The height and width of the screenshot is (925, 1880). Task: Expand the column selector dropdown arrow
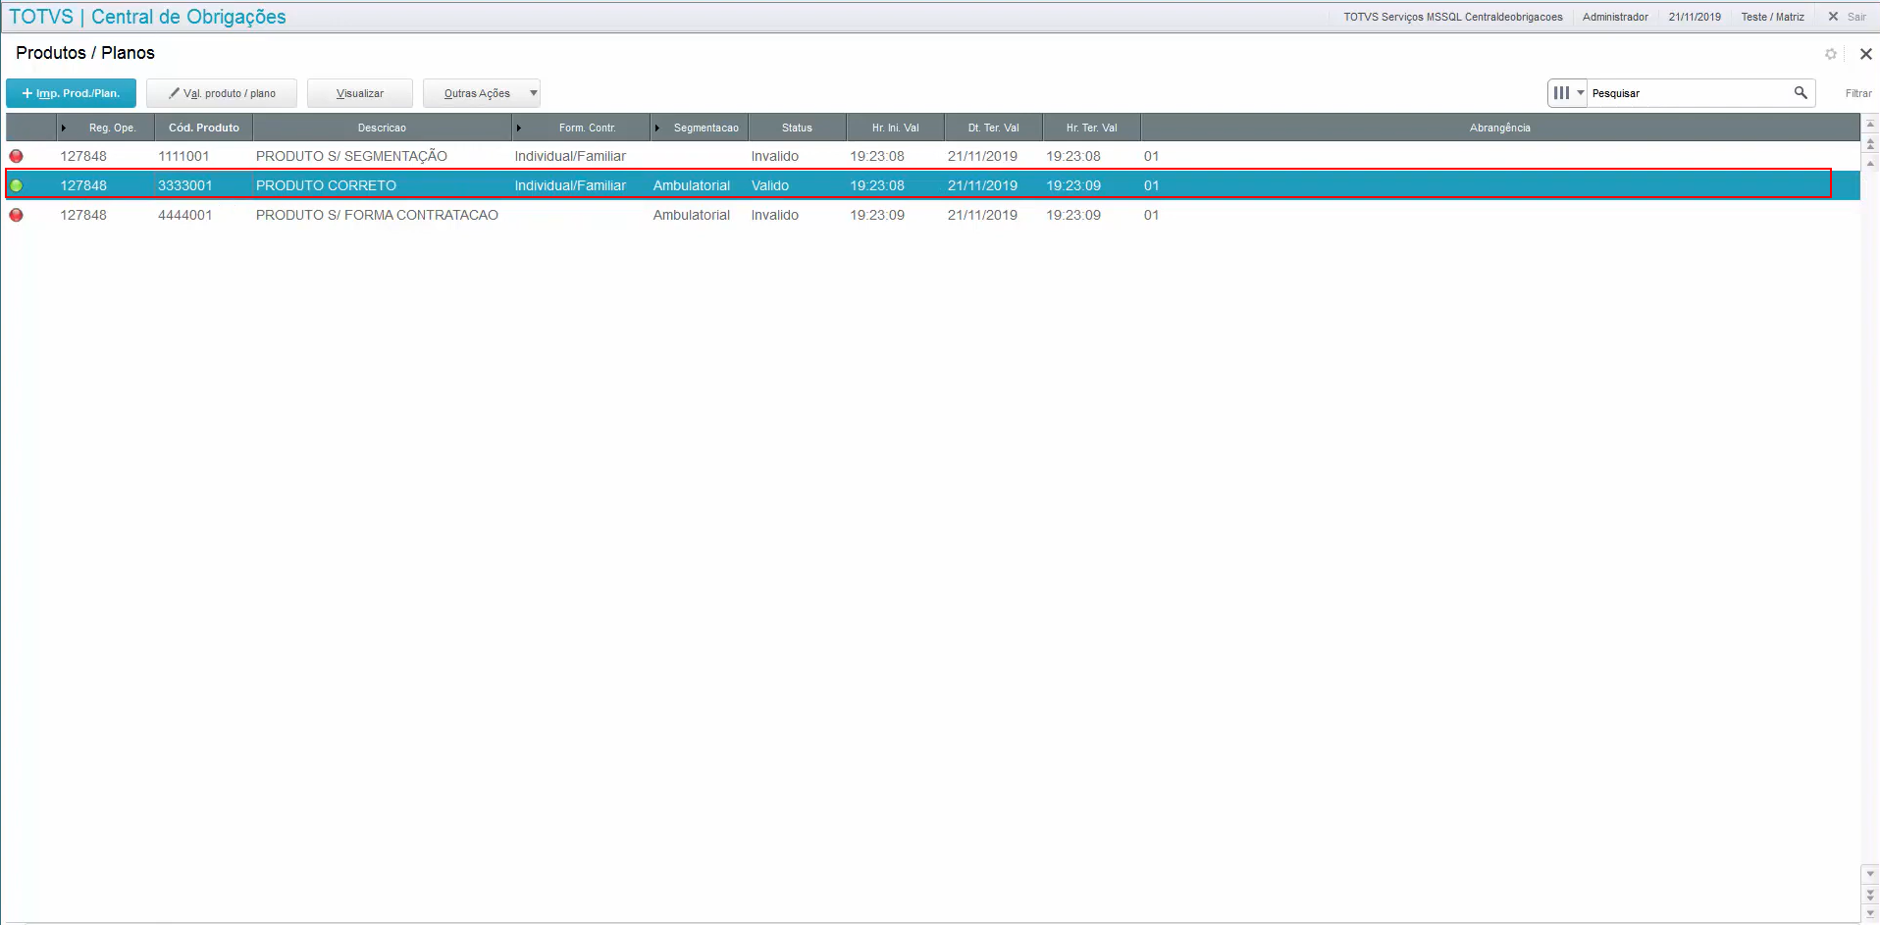[1581, 92]
